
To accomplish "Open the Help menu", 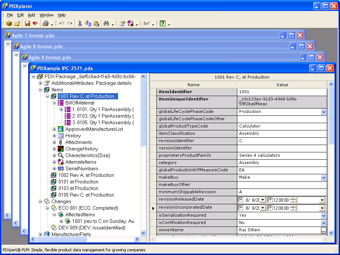I will [61, 15].
